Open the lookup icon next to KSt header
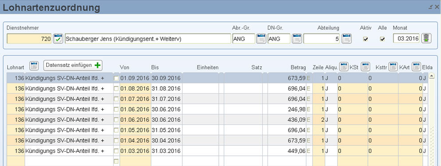Screen dimensions: 441x166 [x=365, y=67]
